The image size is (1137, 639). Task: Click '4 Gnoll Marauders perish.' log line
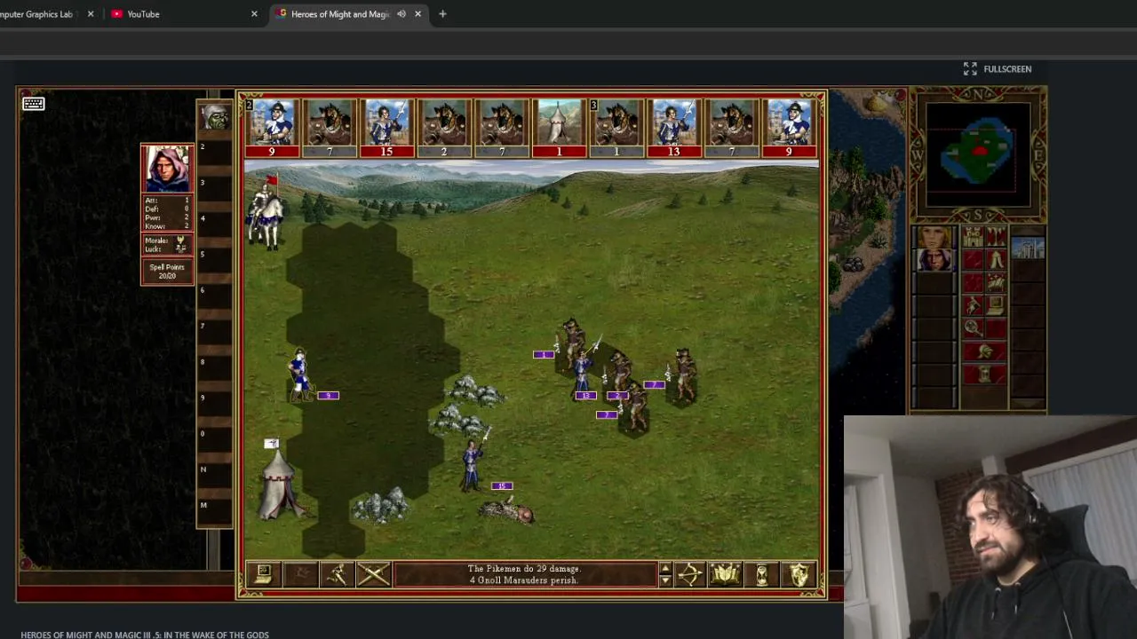[x=524, y=580]
